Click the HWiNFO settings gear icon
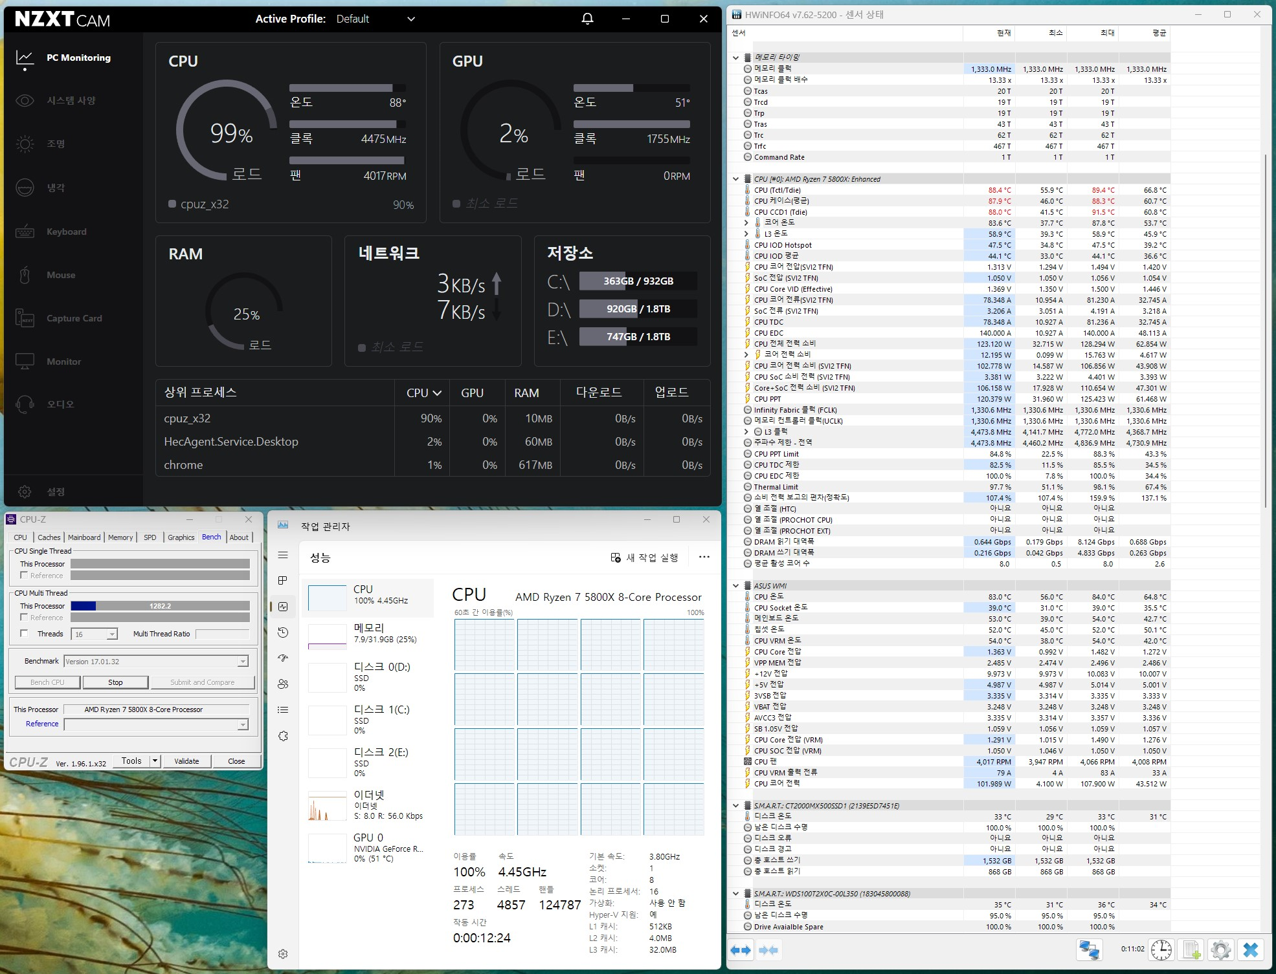The image size is (1276, 974). (x=1220, y=949)
